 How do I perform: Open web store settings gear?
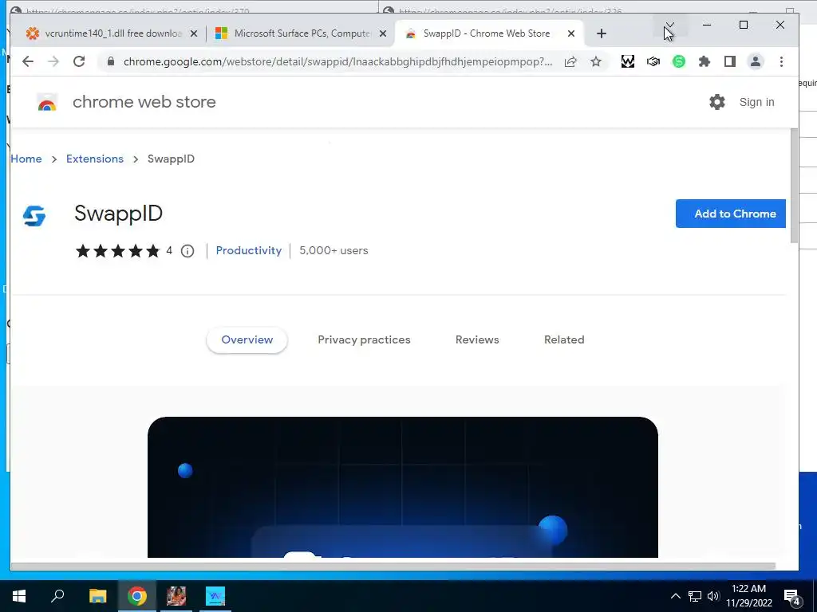(717, 102)
